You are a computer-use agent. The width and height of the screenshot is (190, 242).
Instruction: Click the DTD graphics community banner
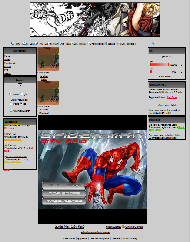coord(95,20)
